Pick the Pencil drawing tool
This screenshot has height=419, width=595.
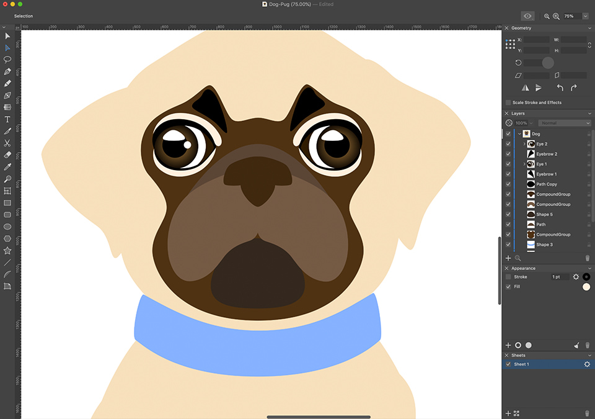tap(7, 83)
